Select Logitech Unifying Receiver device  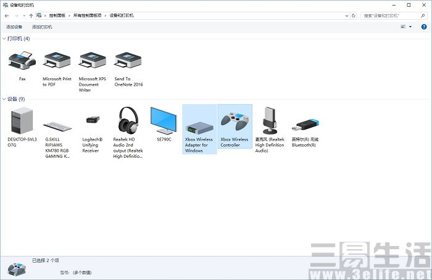pyautogui.click(x=93, y=120)
